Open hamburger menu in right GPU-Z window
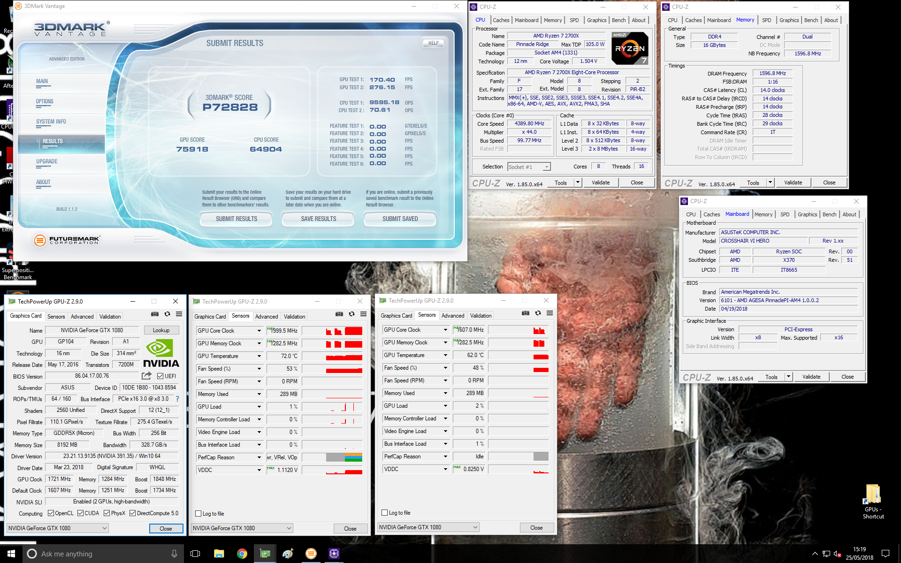This screenshot has width=901, height=563. tap(550, 313)
